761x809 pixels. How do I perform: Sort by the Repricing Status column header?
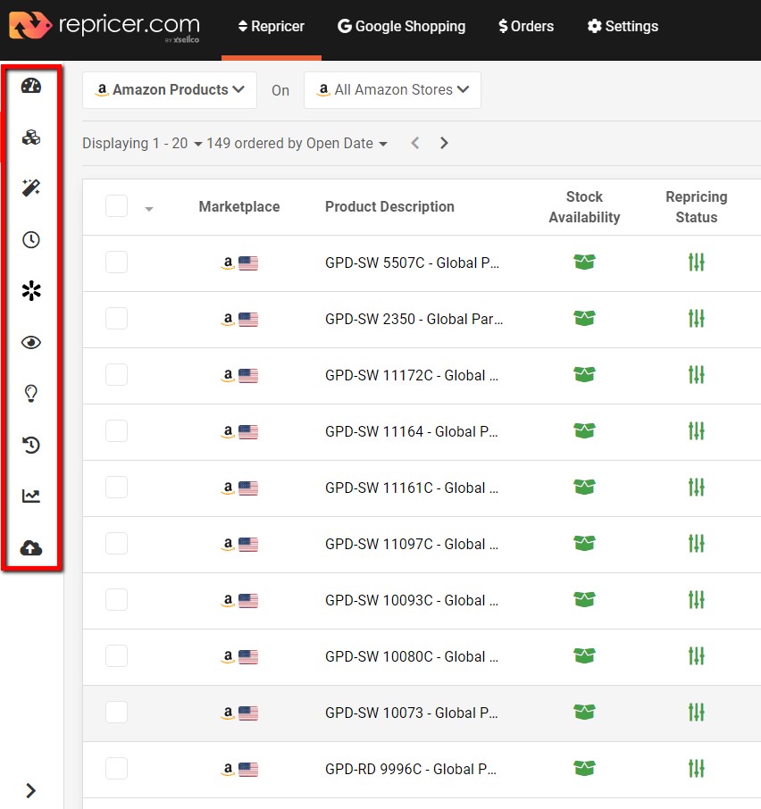696,207
